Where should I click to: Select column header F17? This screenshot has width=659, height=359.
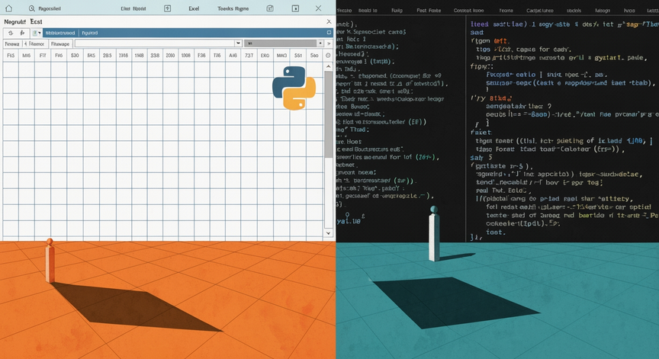click(43, 56)
